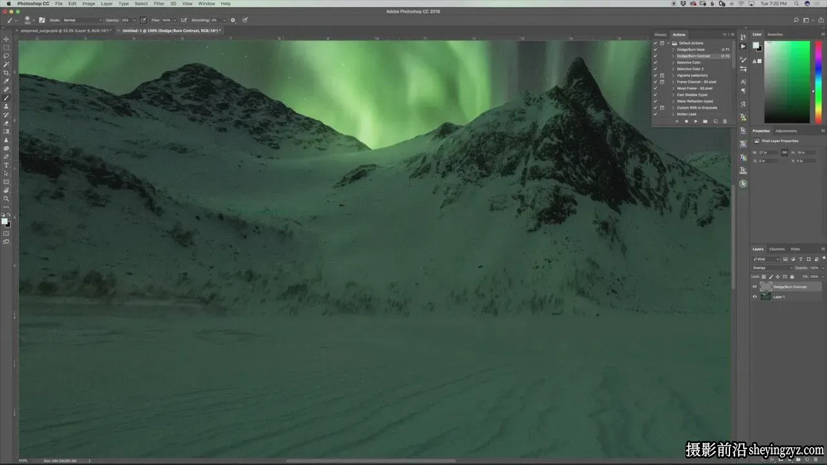Switch to the Swatches tab
827x465 pixels.
775,34
